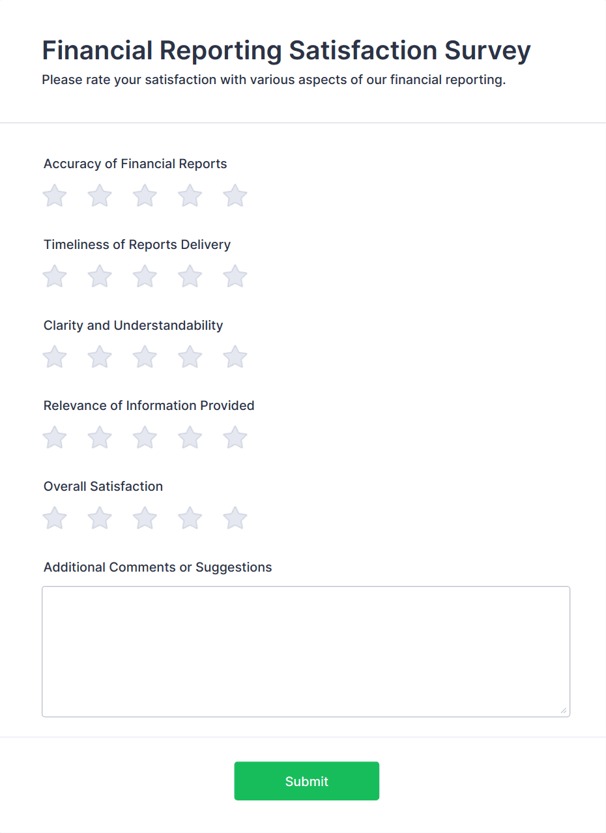Give 5 stars for Accuracy of Financial Reports

pyautogui.click(x=235, y=196)
